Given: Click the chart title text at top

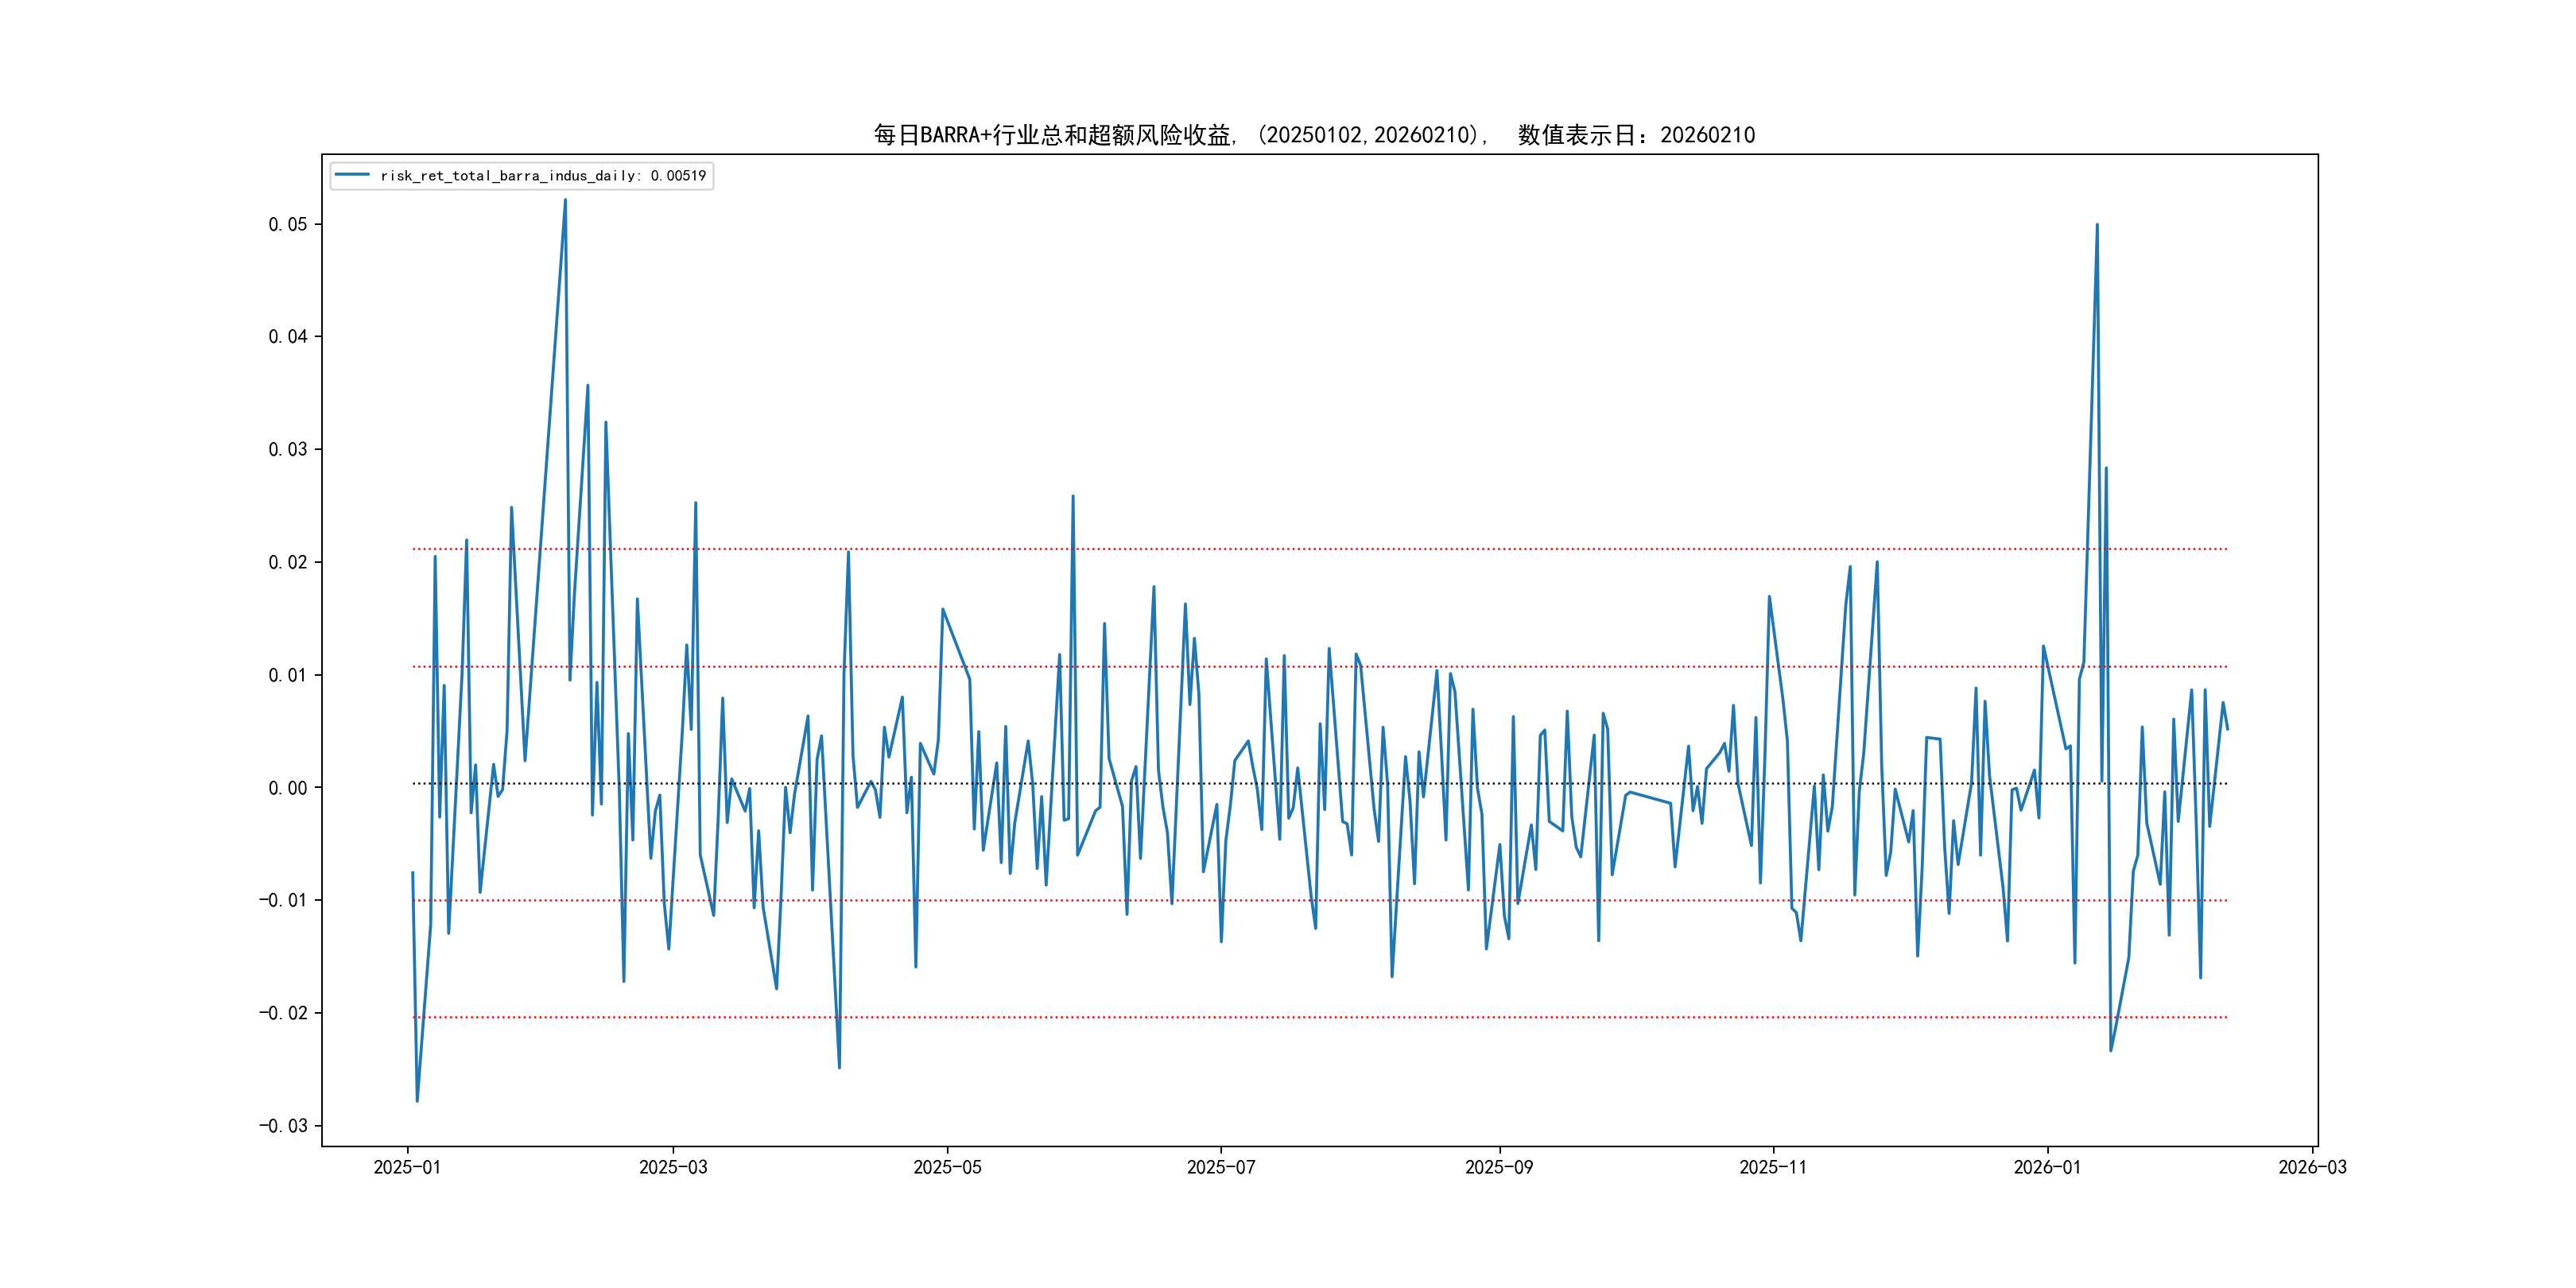Looking at the screenshot, I should (1314, 135).
